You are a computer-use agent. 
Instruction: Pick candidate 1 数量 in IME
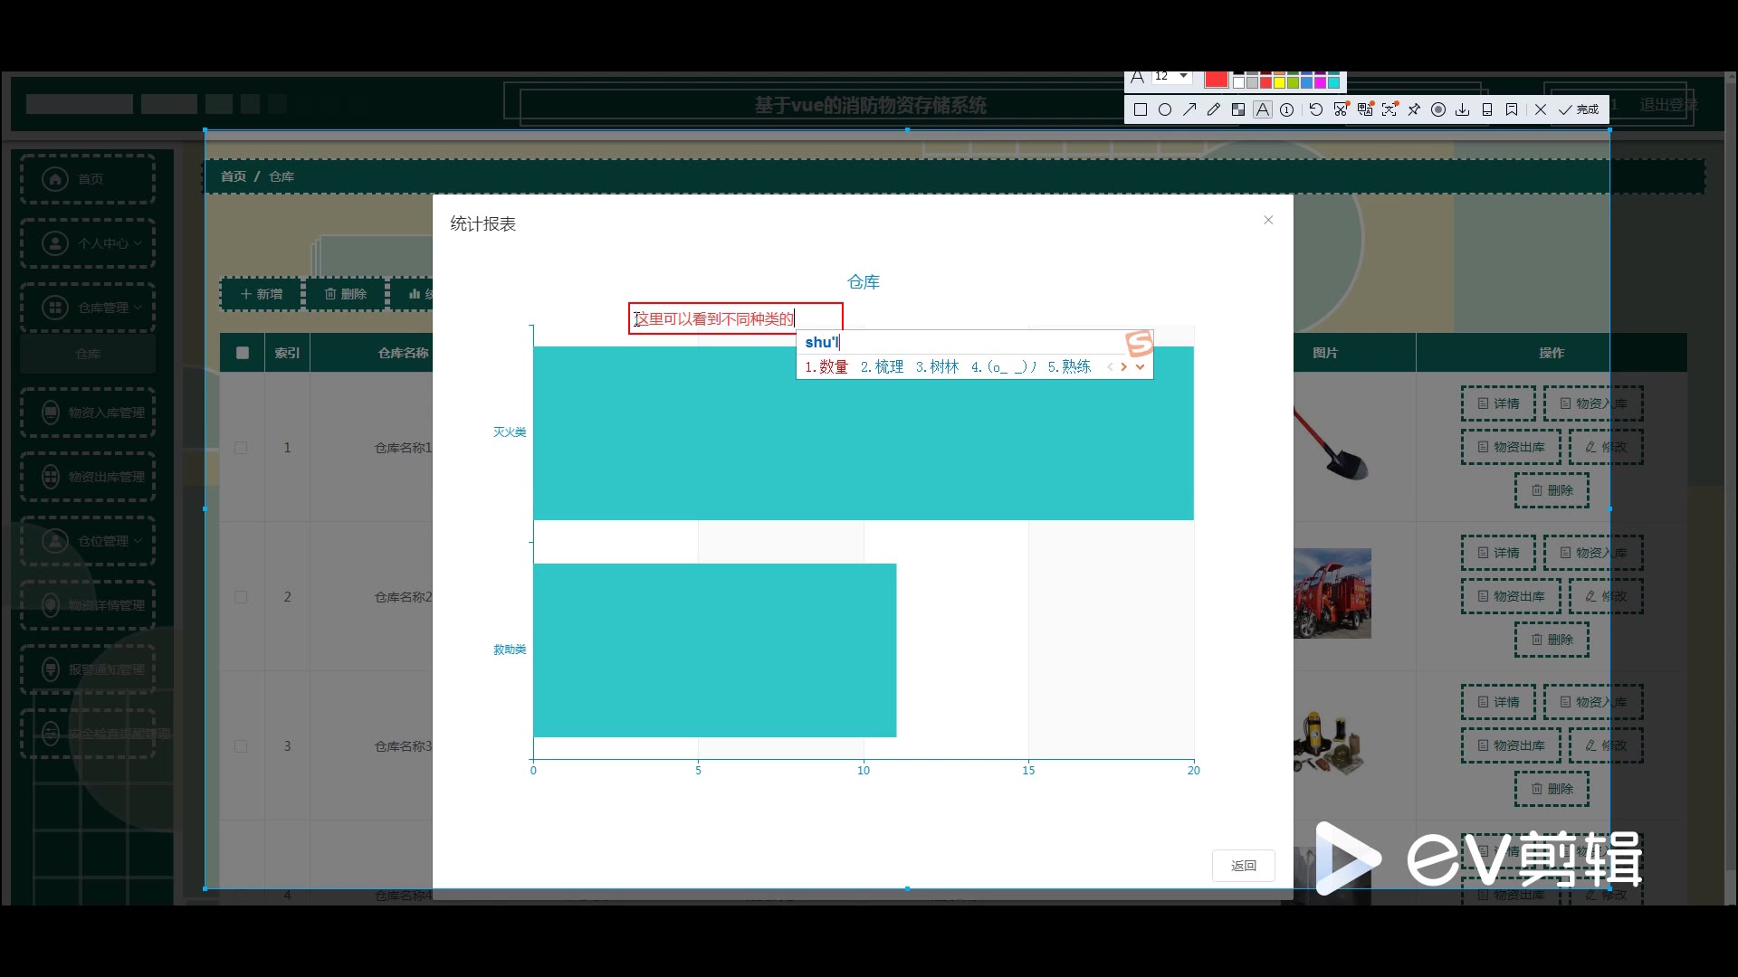click(826, 366)
